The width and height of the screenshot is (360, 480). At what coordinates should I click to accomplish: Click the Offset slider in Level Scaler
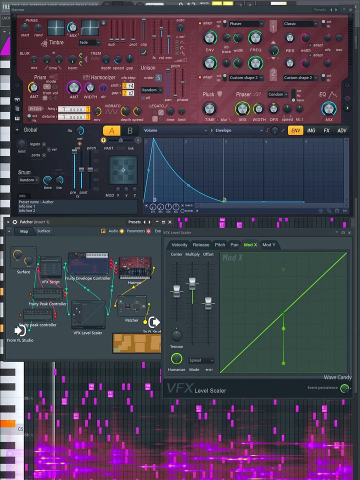point(208,303)
